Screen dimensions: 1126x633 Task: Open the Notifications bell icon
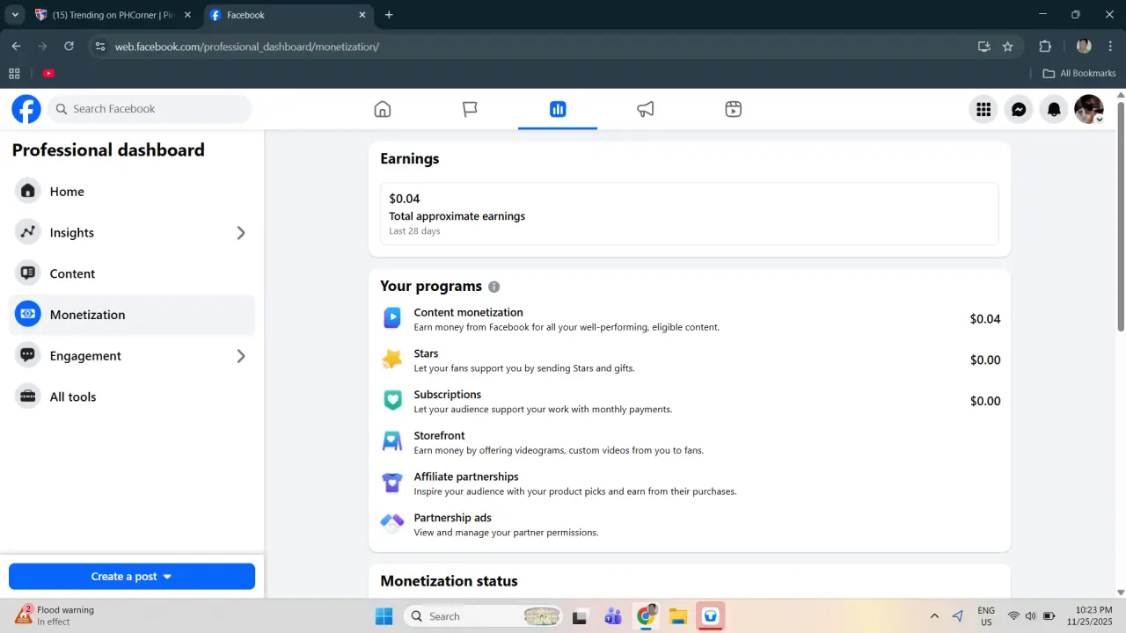tap(1054, 109)
